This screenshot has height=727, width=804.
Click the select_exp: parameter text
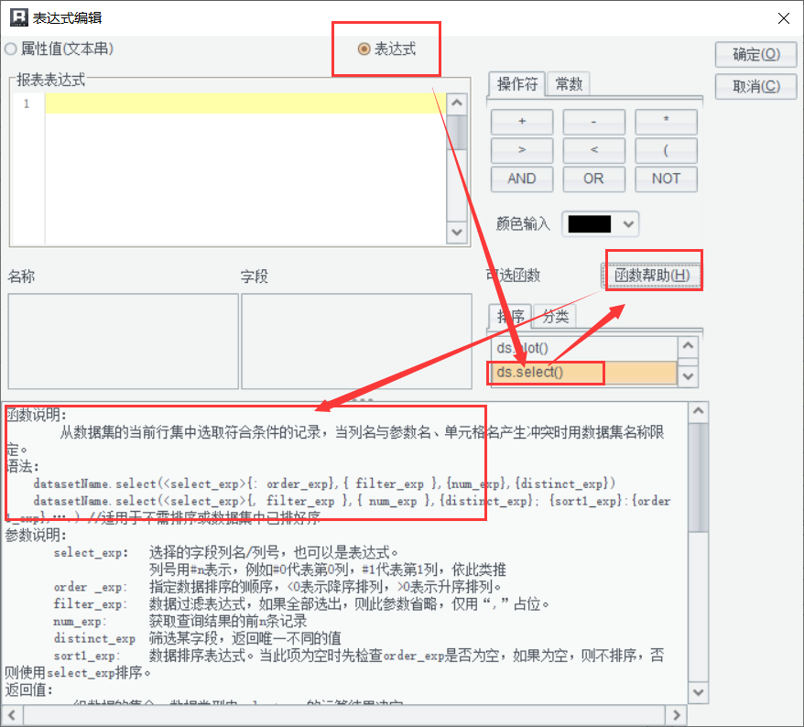[91, 553]
